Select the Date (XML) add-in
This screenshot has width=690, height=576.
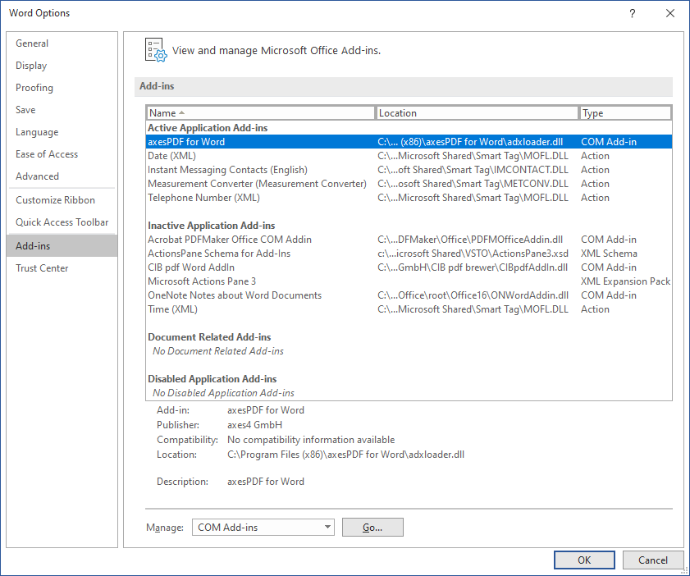pyautogui.click(x=246, y=155)
